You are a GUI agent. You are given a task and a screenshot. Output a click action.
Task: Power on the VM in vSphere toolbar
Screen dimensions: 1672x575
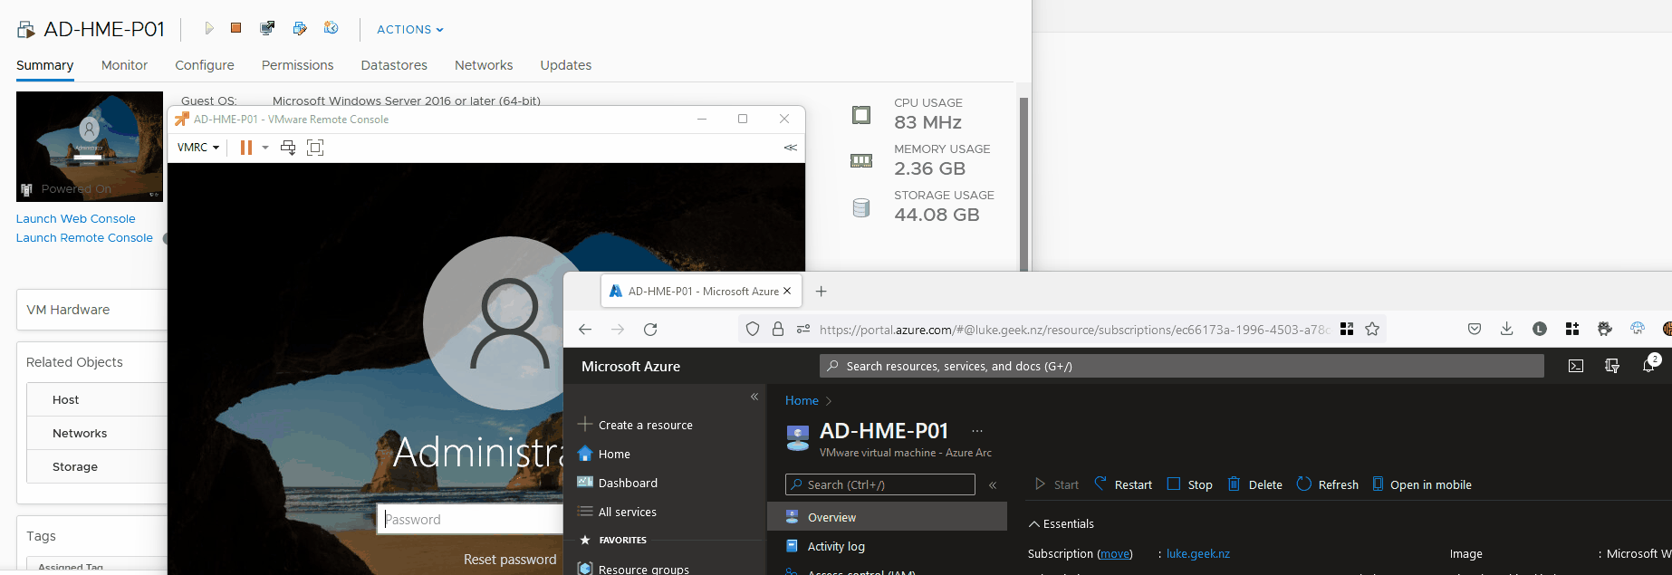coord(209,29)
